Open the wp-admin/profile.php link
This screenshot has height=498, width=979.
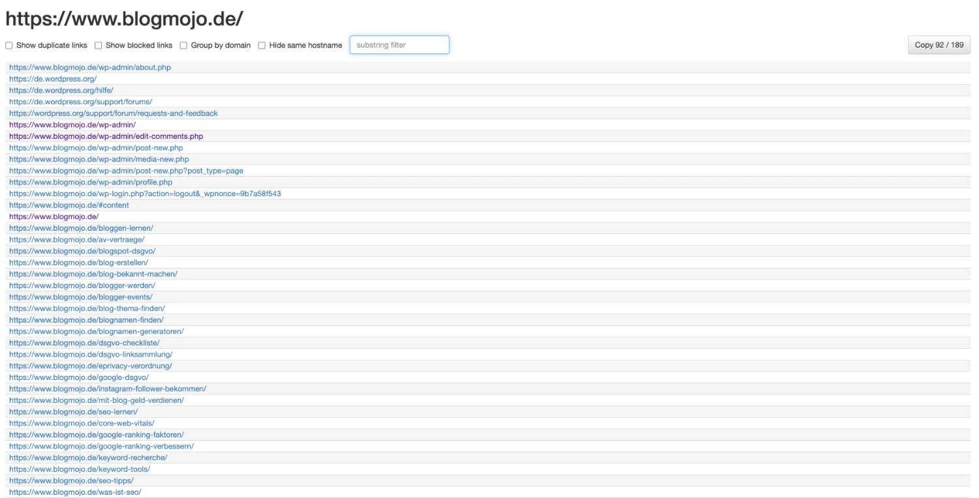pos(91,183)
